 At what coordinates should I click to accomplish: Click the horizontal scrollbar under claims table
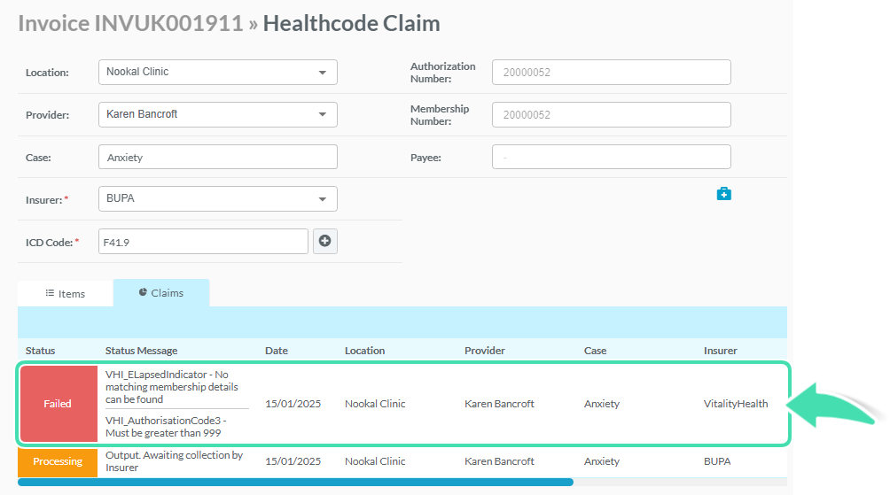point(295,483)
